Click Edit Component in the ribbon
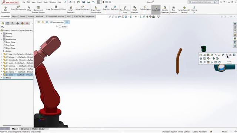Viewport: 237px width, 133px height. click(x=6, y=10)
